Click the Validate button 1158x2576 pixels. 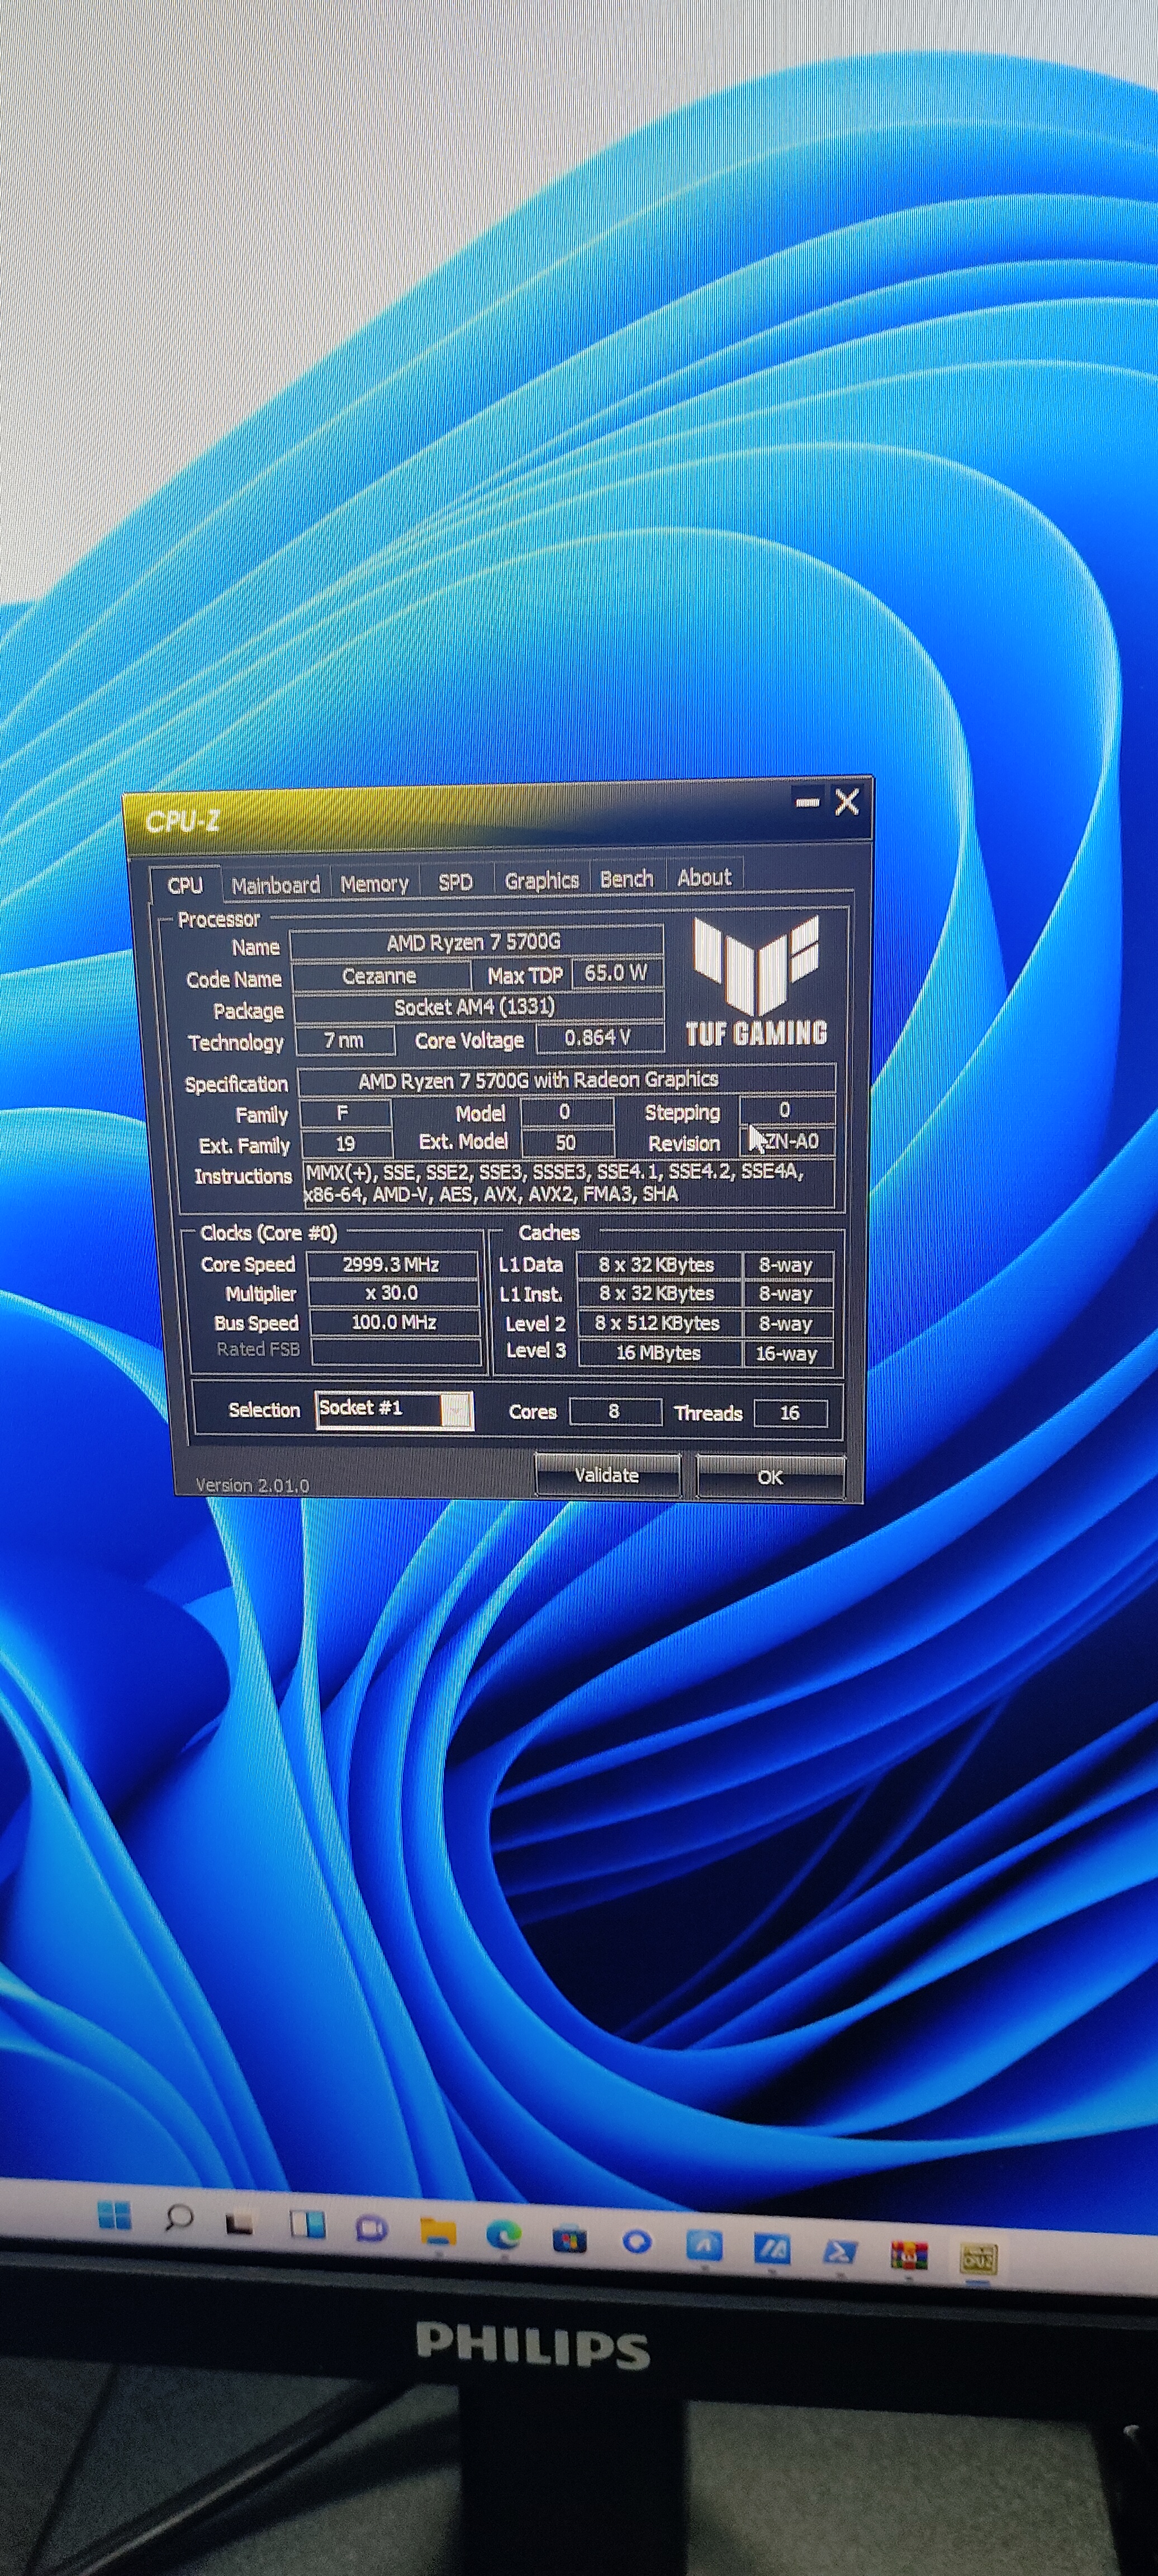coord(607,1475)
